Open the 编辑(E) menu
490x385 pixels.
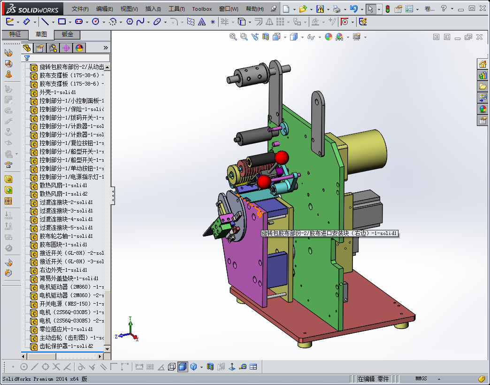(x=105, y=9)
